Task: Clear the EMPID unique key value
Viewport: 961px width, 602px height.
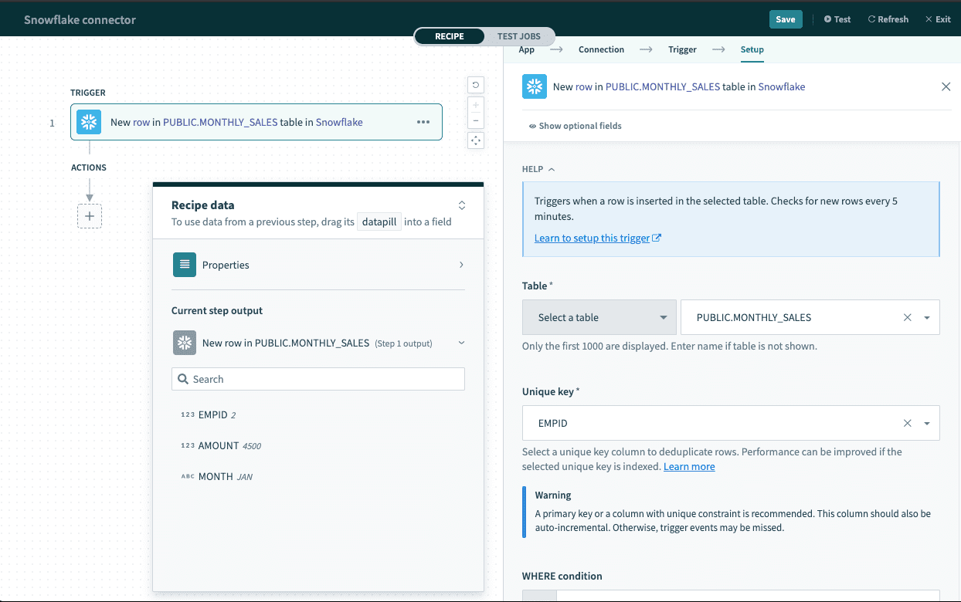Action: [x=908, y=423]
